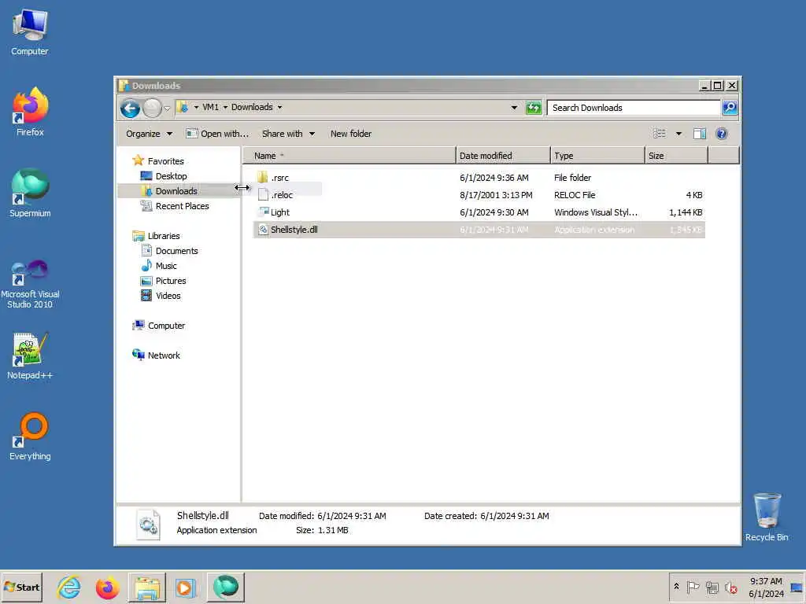Select VM1 in the address breadcrumb
This screenshot has width=806, height=604.
211,107
